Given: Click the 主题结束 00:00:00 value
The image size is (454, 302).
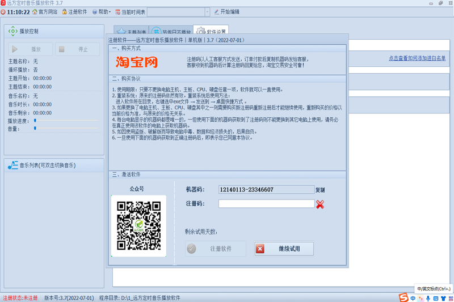Looking at the screenshot, I should (42, 87).
